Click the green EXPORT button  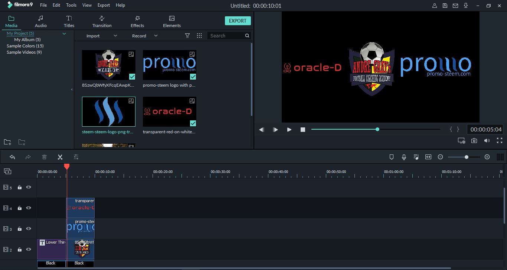coord(238,21)
